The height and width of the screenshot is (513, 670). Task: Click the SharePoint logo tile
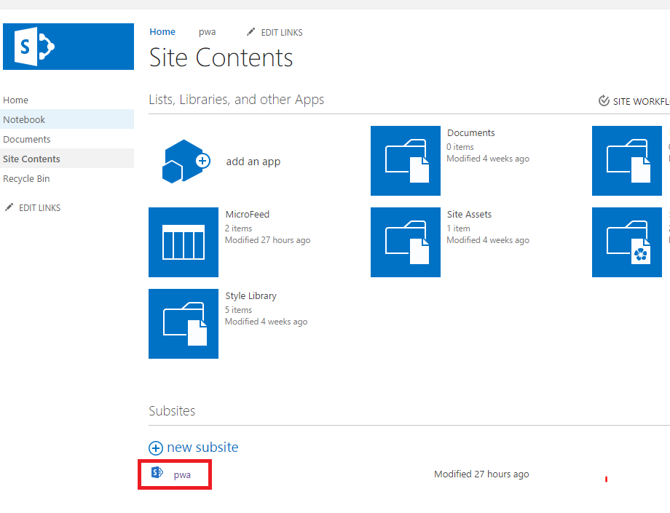(68, 47)
